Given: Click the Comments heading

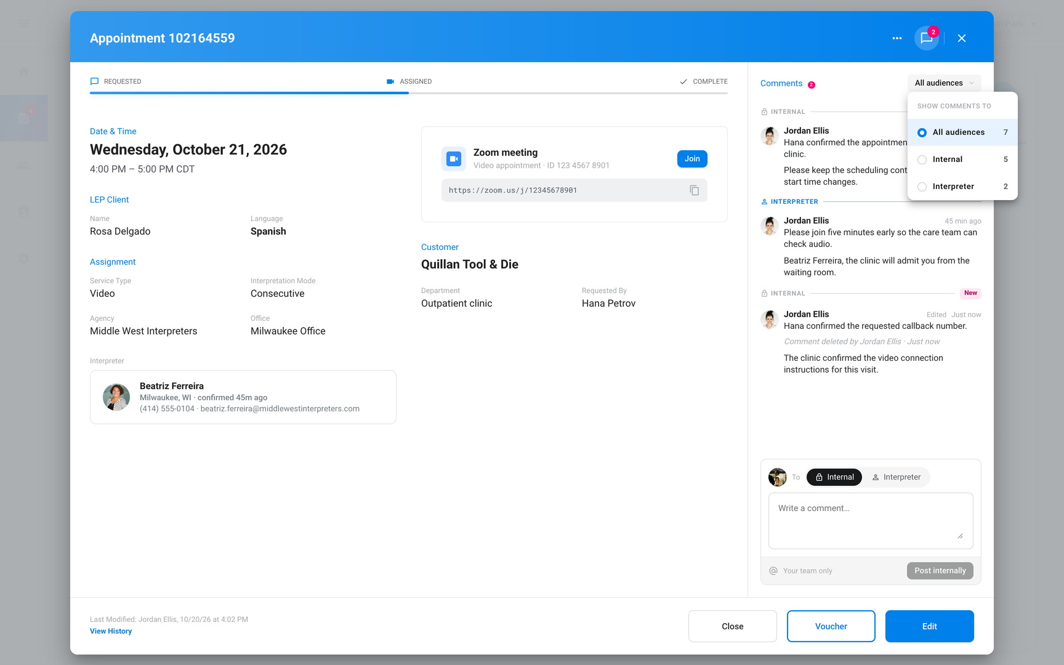Looking at the screenshot, I should (781, 84).
